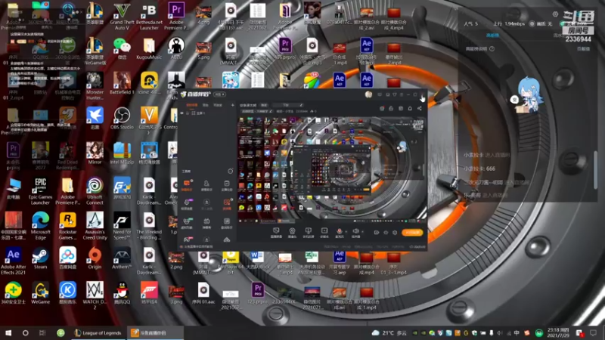Edit the stream title with pencil icon

pos(301,105)
